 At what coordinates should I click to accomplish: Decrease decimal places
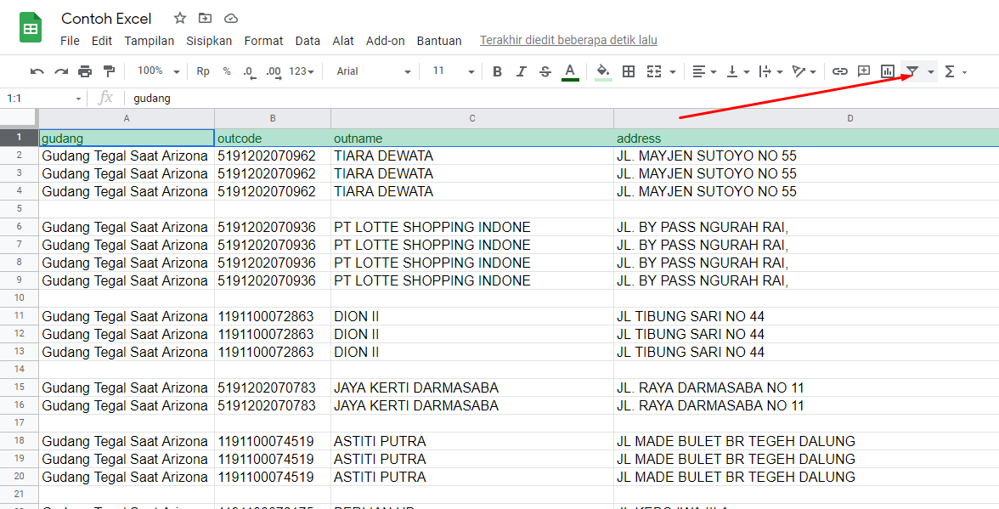(250, 72)
